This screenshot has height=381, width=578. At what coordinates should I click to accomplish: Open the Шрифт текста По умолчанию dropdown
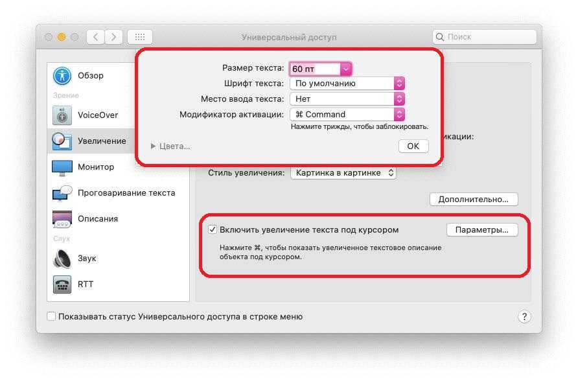347,84
